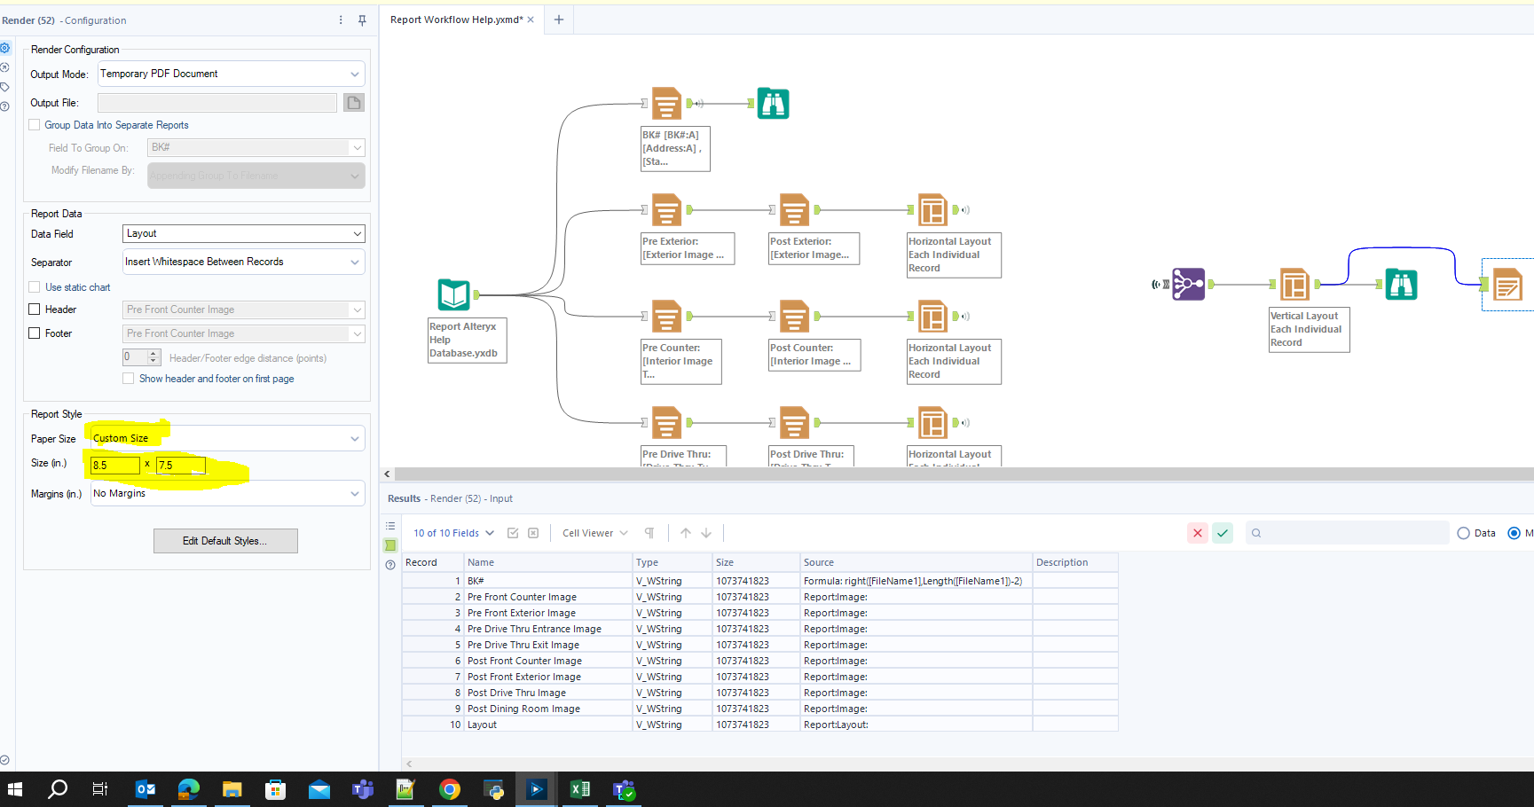Open the three-dot menu in configuration panel
1534x807 pixels.
(x=340, y=19)
